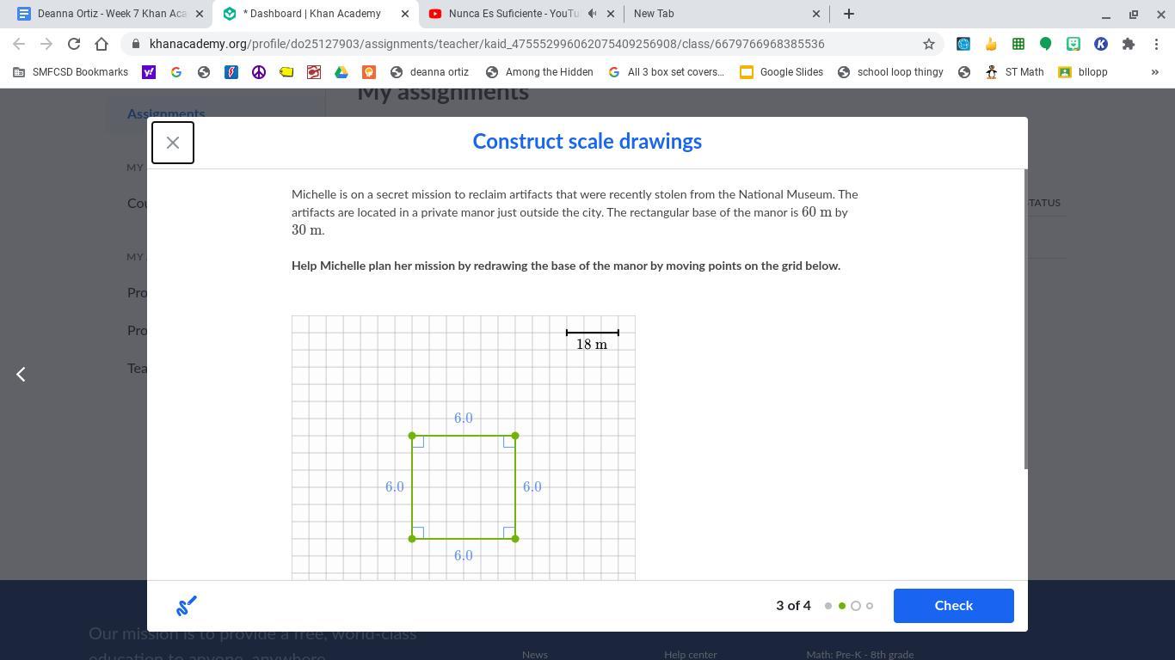Select the top-right green point of the square
Viewport: 1175px width, 660px height.
pos(515,436)
